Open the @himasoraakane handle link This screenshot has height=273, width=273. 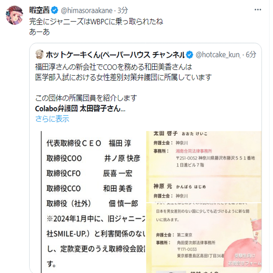coord(87,11)
